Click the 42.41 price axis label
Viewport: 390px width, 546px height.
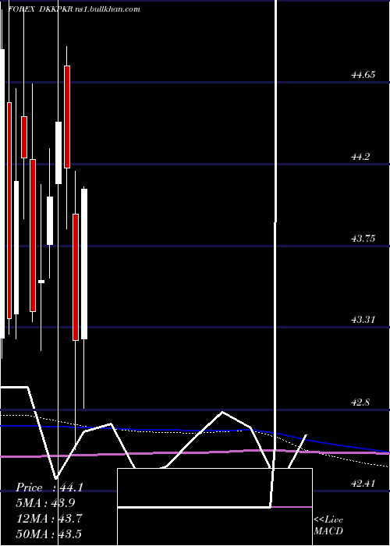tap(363, 484)
